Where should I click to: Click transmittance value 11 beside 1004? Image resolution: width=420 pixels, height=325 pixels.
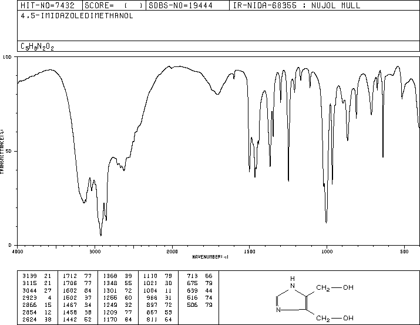click(169, 290)
